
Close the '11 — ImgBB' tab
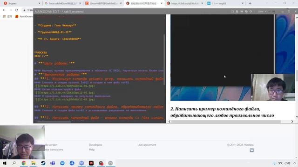pos(243,3)
